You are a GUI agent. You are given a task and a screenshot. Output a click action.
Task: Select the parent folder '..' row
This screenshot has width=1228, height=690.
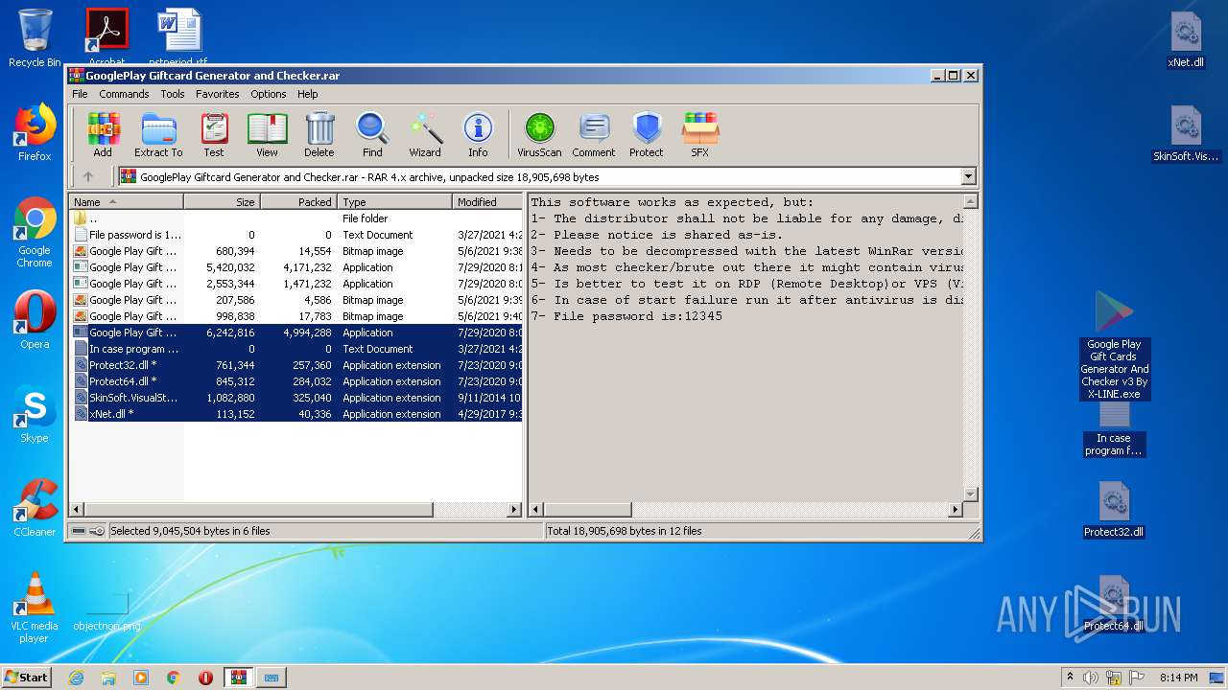click(x=295, y=218)
